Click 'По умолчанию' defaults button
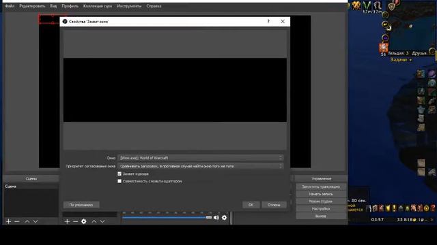 click(x=81, y=205)
